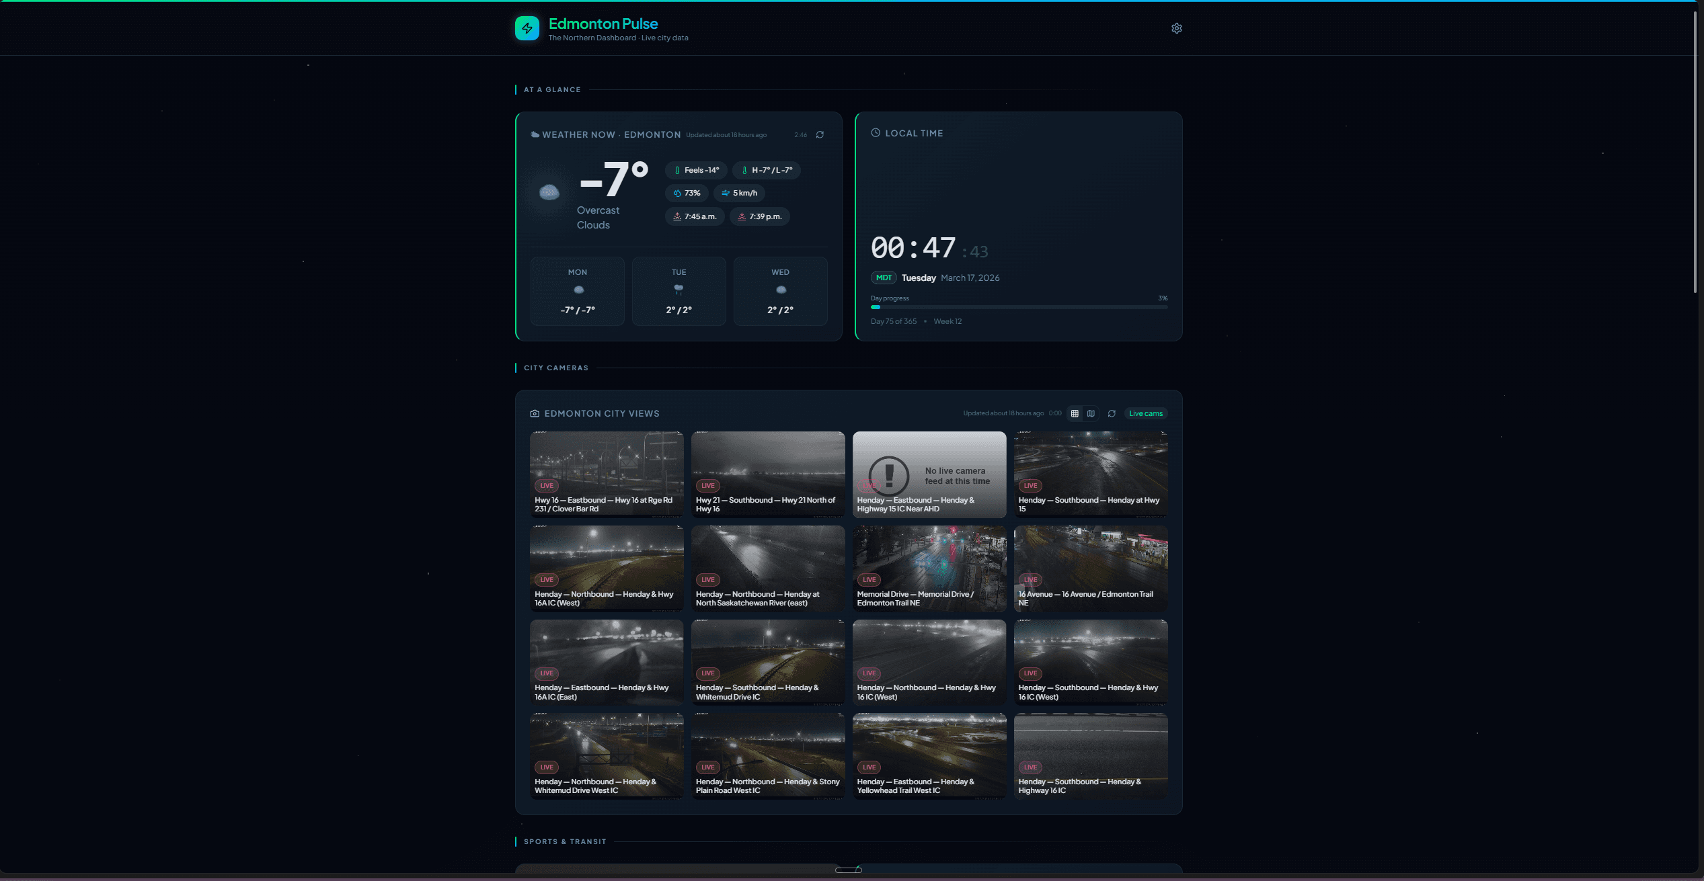Click the Edmonton Pulse lightning bolt logo
The width and height of the screenshot is (1704, 881).
point(527,28)
